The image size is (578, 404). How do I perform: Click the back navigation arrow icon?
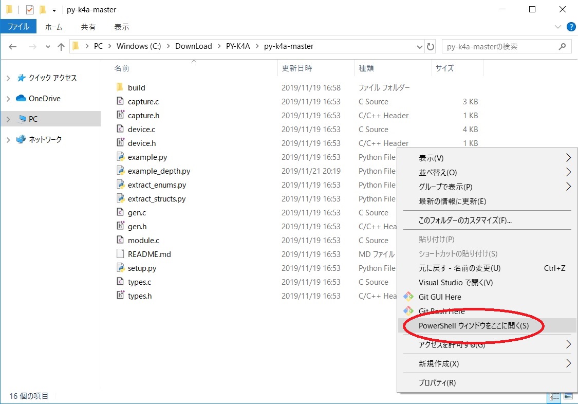[x=12, y=46]
